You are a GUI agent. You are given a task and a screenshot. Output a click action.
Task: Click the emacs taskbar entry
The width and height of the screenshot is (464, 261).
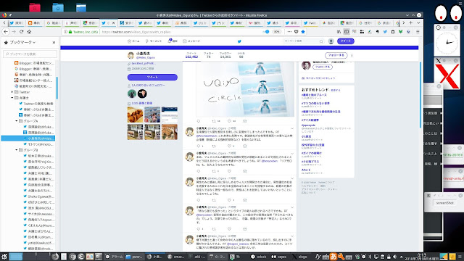[175, 257]
